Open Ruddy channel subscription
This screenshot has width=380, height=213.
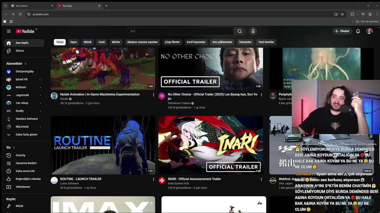pyautogui.click(x=24, y=111)
